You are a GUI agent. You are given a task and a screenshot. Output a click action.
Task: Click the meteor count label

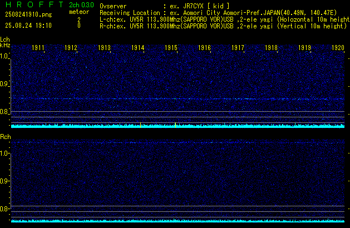coord(79,12)
